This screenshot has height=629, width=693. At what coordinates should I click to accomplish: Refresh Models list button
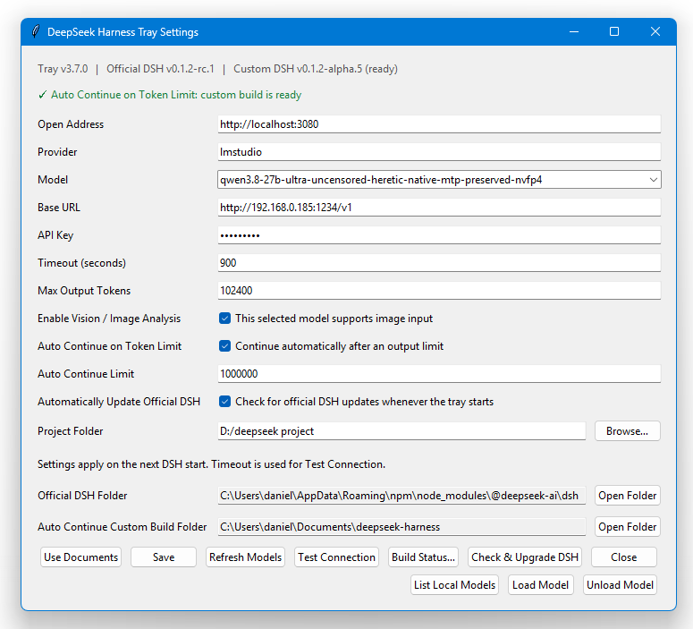click(x=245, y=557)
